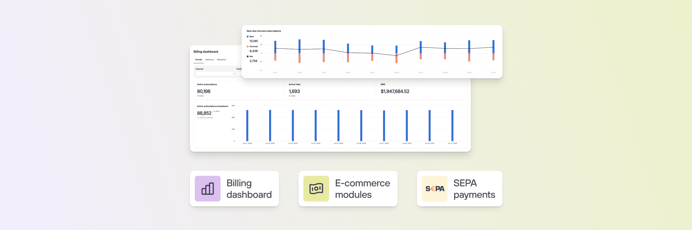Click the black Net legend marker

point(248,56)
